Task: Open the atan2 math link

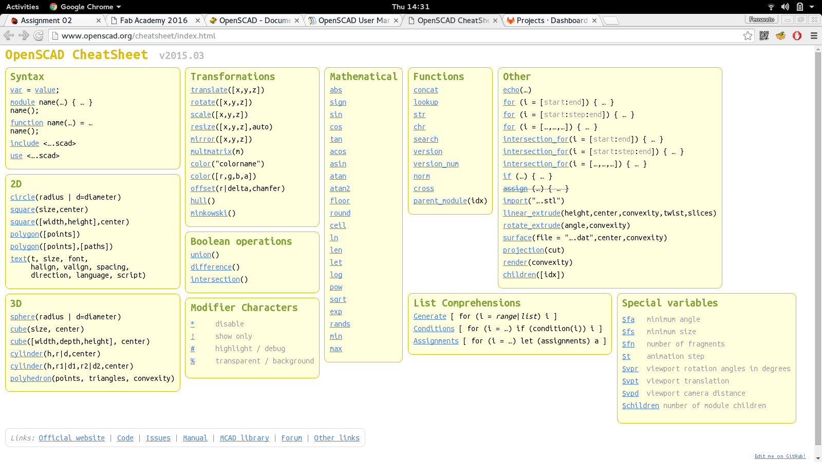Action: coord(340,188)
